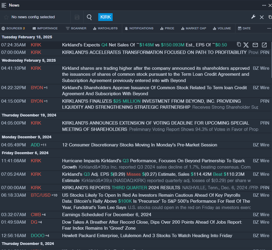Toggle the Notifications filter
This screenshot has width=272, height=250.
click(139, 28)
